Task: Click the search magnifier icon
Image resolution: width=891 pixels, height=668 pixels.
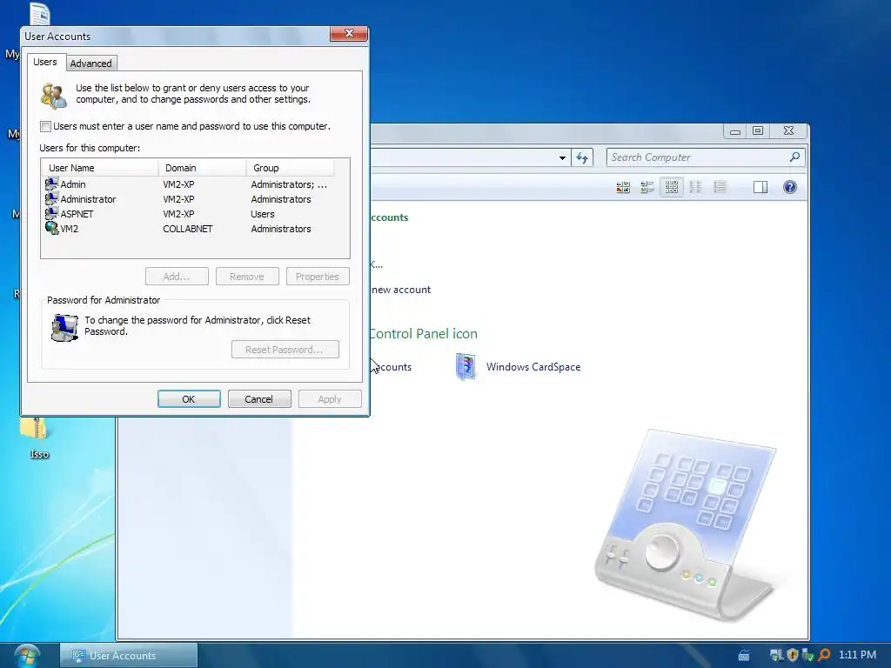Action: [795, 157]
